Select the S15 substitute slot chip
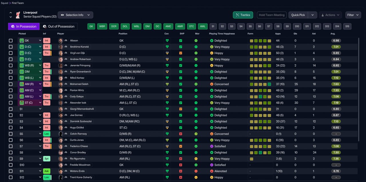The height and width of the screenshot is (182, 366). 347,26
